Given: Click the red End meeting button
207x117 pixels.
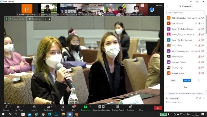Looking at the screenshot, I should [x=158, y=108].
